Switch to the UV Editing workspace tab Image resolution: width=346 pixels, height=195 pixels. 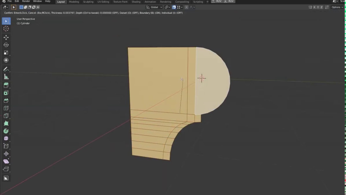click(103, 2)
